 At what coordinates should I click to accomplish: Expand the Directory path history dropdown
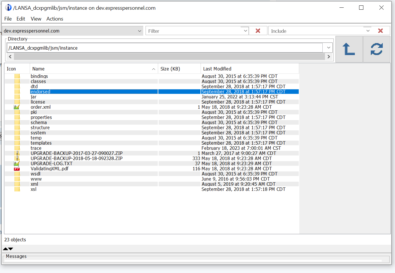(329, 48)
